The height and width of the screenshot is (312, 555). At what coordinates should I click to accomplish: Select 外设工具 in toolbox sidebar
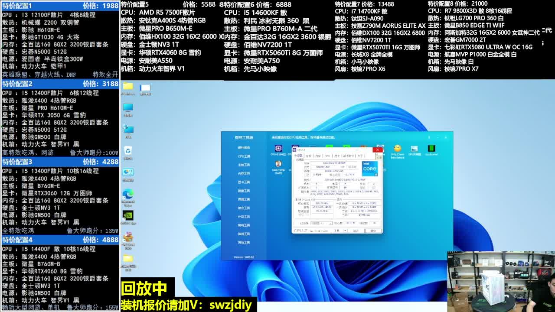244,217
